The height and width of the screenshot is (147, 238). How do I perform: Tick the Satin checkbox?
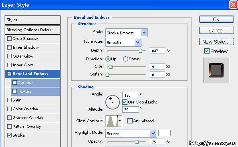[x=9, y=100]
